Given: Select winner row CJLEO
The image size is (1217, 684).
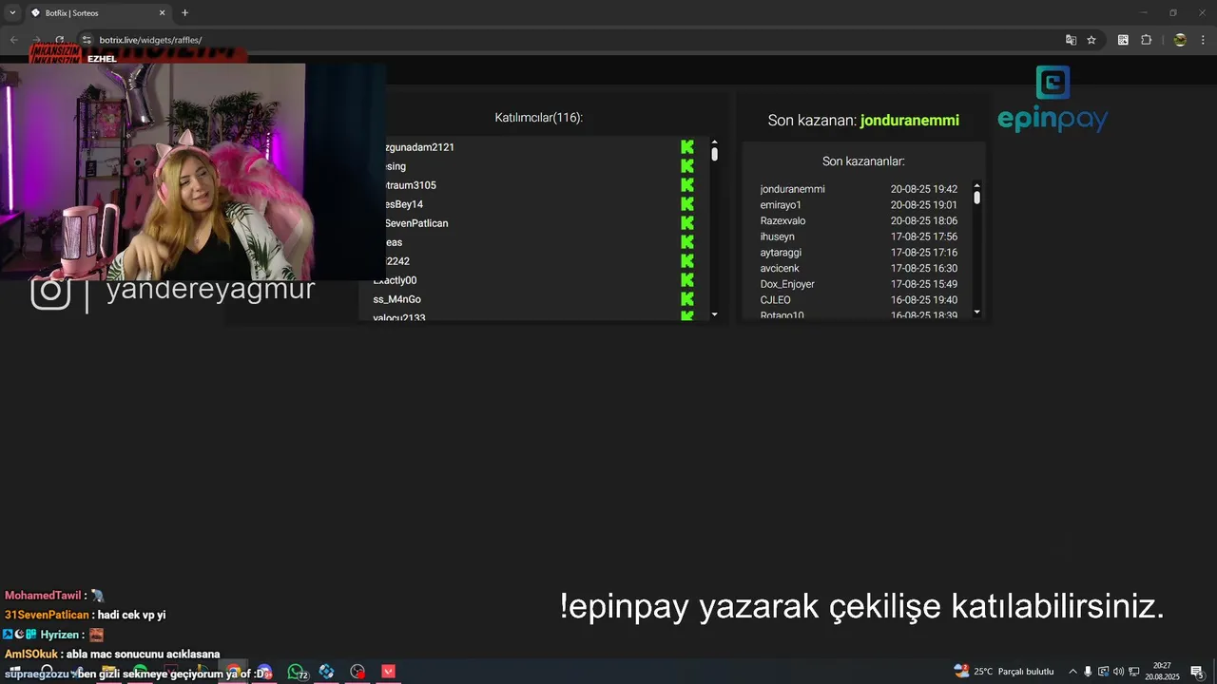Looking at the screenshot, I should [x=859, y=300].
